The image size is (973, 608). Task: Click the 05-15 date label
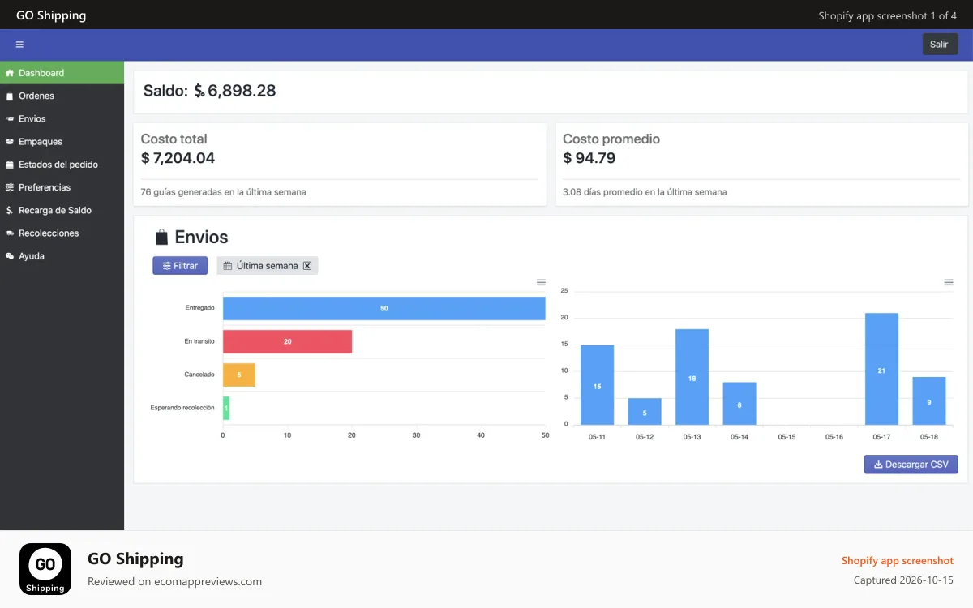pos(787,437)
